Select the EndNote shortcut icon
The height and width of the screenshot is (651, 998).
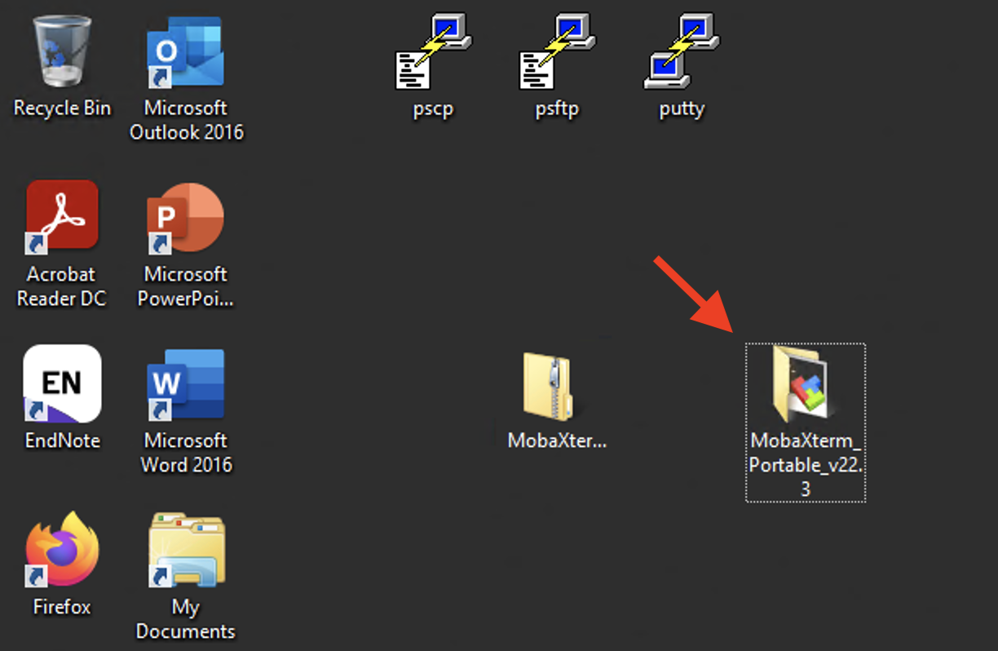(62, 383)
